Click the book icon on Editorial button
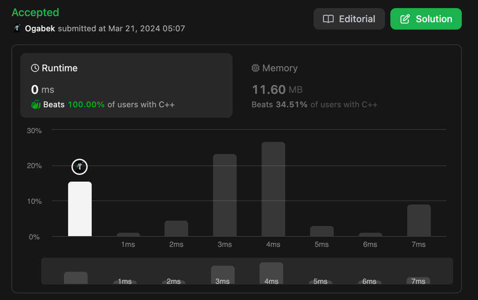The height and width of the screenshot is (300, 478). click(x=328, y=19)
